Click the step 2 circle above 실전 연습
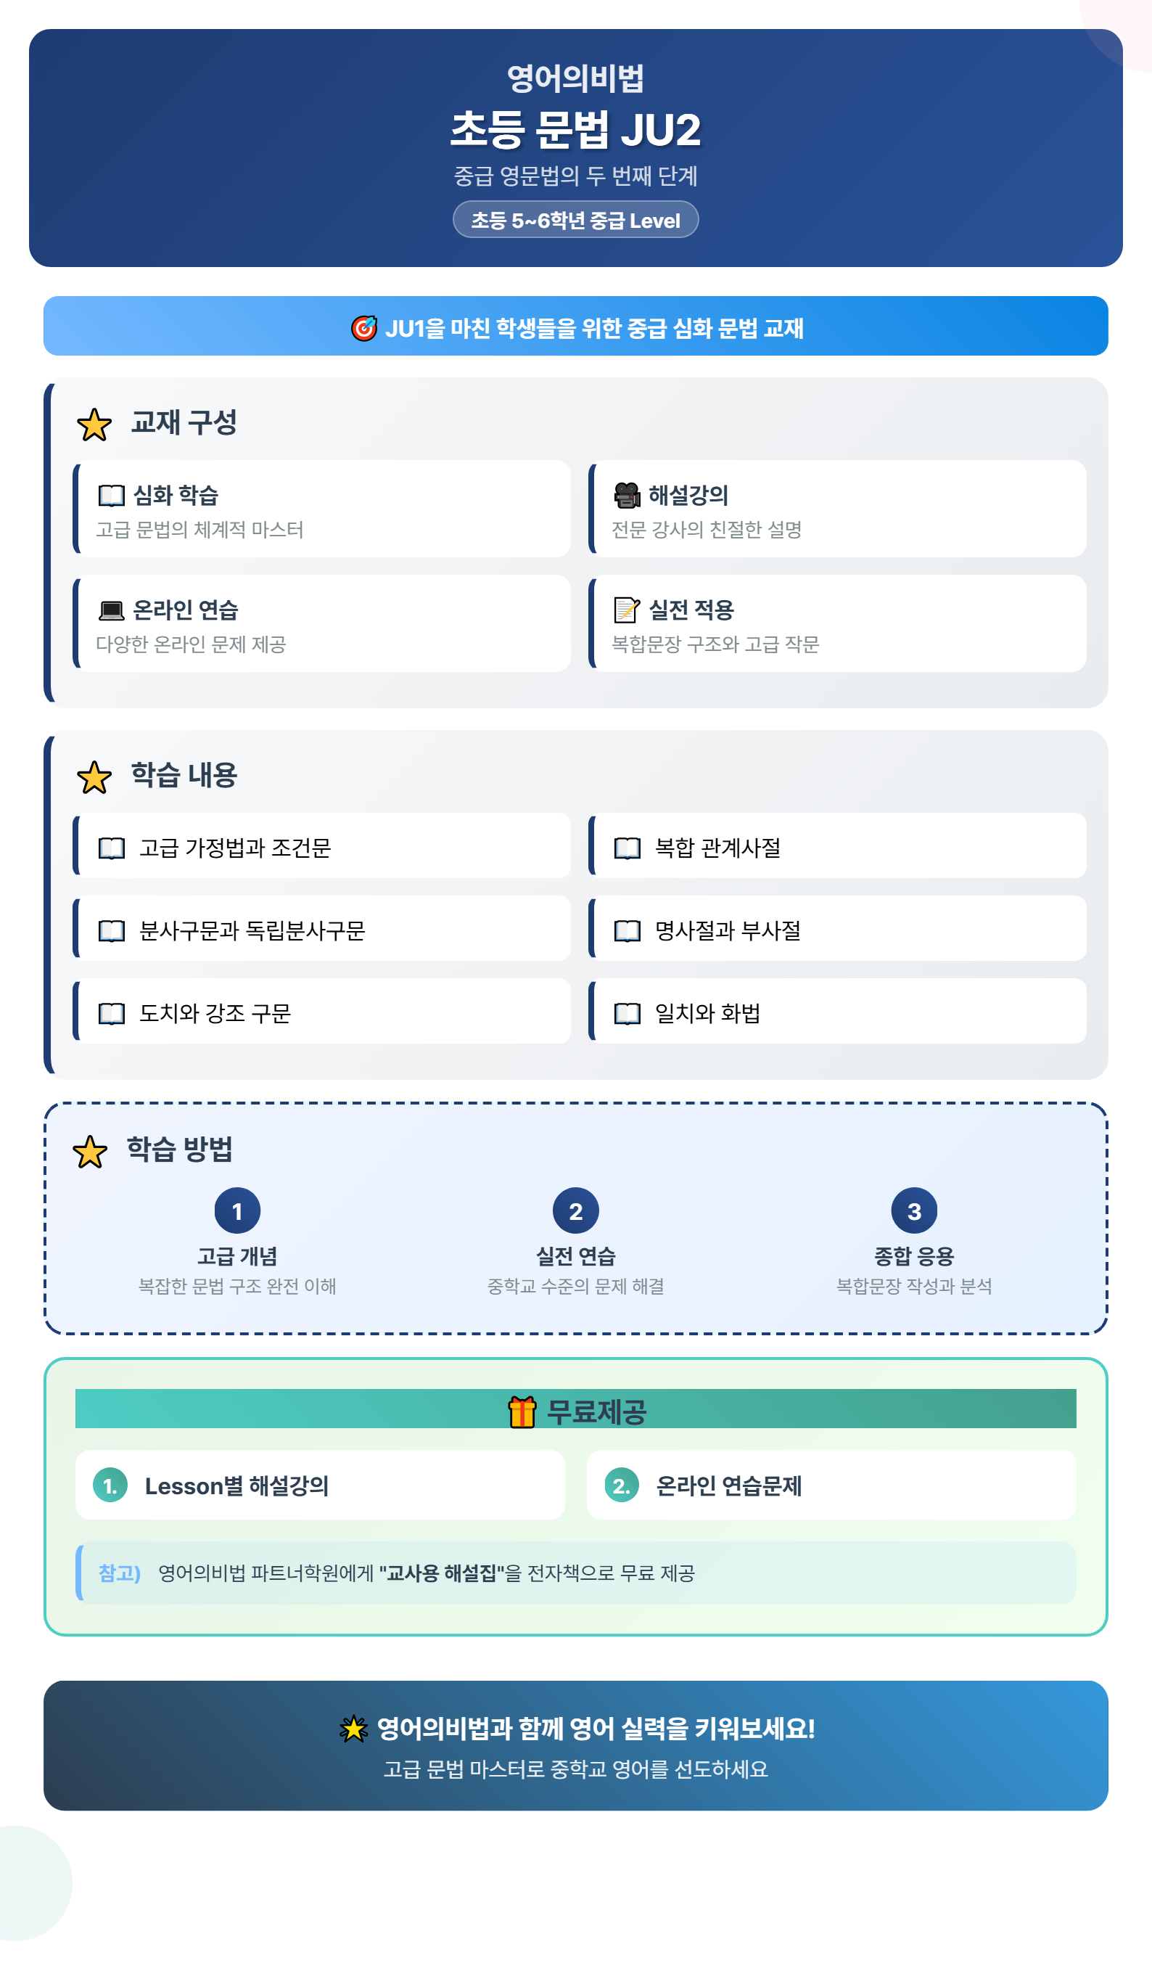 coord(575,1210)
